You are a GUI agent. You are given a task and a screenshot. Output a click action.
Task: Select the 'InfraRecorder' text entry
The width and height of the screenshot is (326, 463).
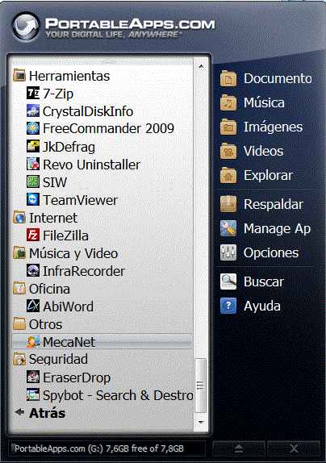pos(84,271)
